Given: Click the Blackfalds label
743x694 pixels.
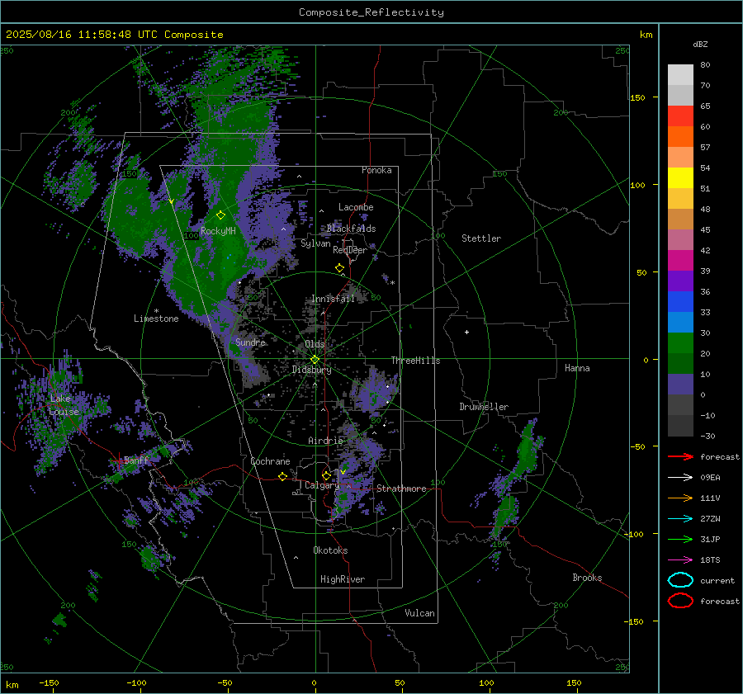Looking at the screenshot, I should coord(351,229).
